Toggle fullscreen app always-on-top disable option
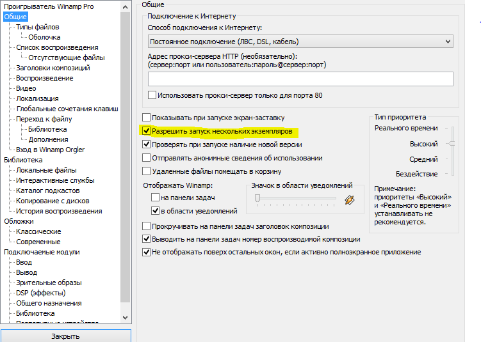Image resolution: width=481 pixels, height=342 pixels. [x=146, y=252]
